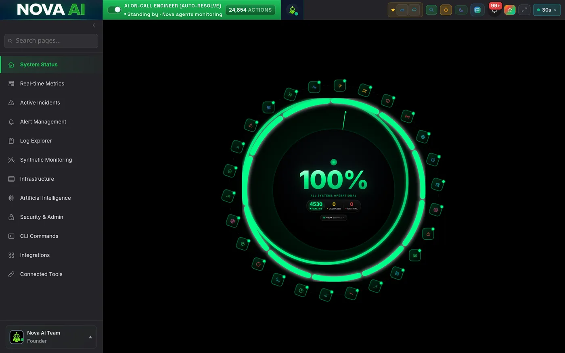Viewport: 565px width, 353px height.
Task: Click the crown icon on the ring
Action: click(x=364, y=91)
